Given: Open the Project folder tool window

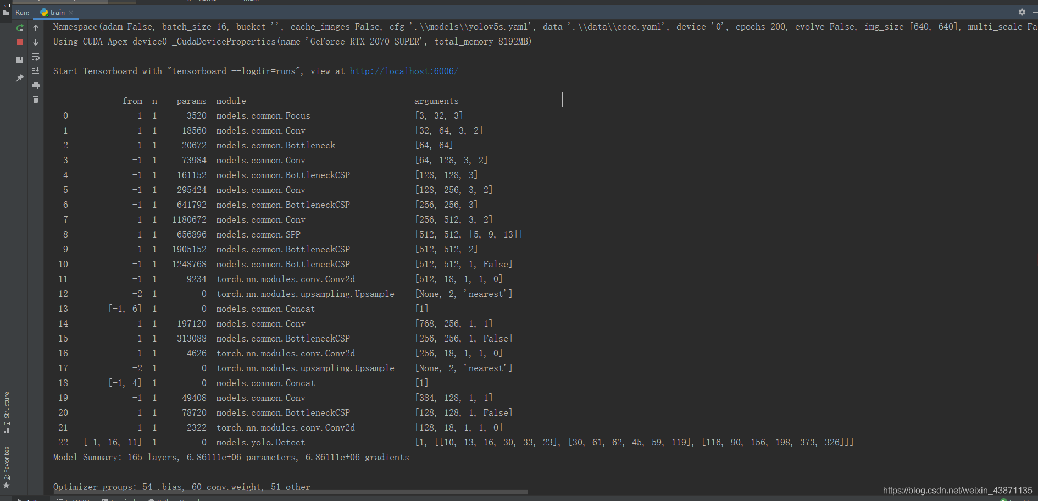Looking at the screenshot, I should click(6, 12).
